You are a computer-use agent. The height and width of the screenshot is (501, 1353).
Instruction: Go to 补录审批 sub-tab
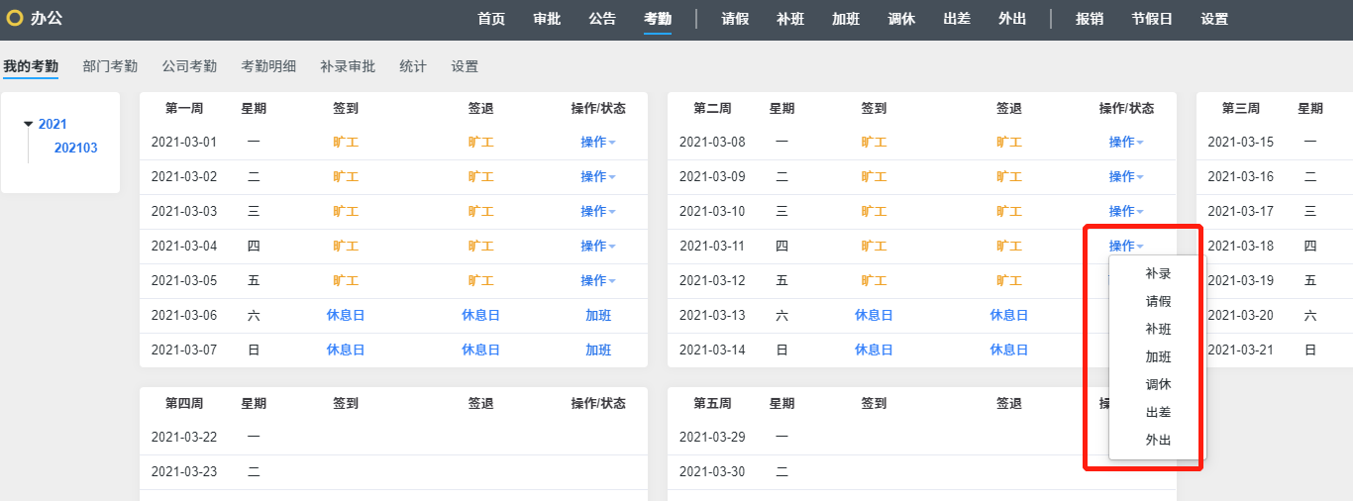(348, 66)
